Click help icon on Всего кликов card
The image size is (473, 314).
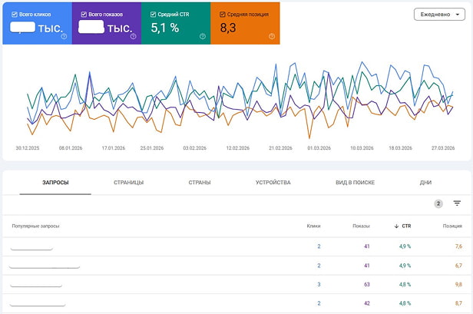pos(64,36)
